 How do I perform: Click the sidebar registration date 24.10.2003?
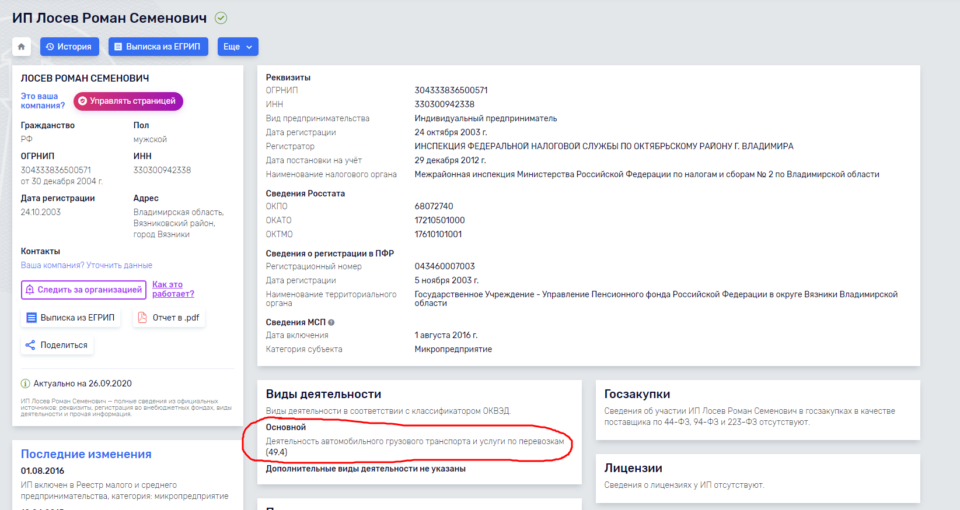41,212
